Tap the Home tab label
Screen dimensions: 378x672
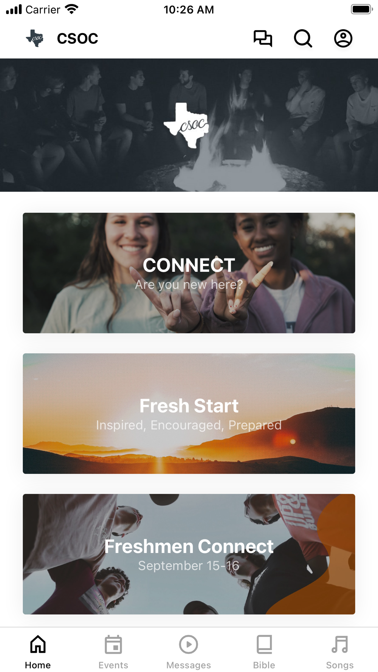click(x=38, y=665)
